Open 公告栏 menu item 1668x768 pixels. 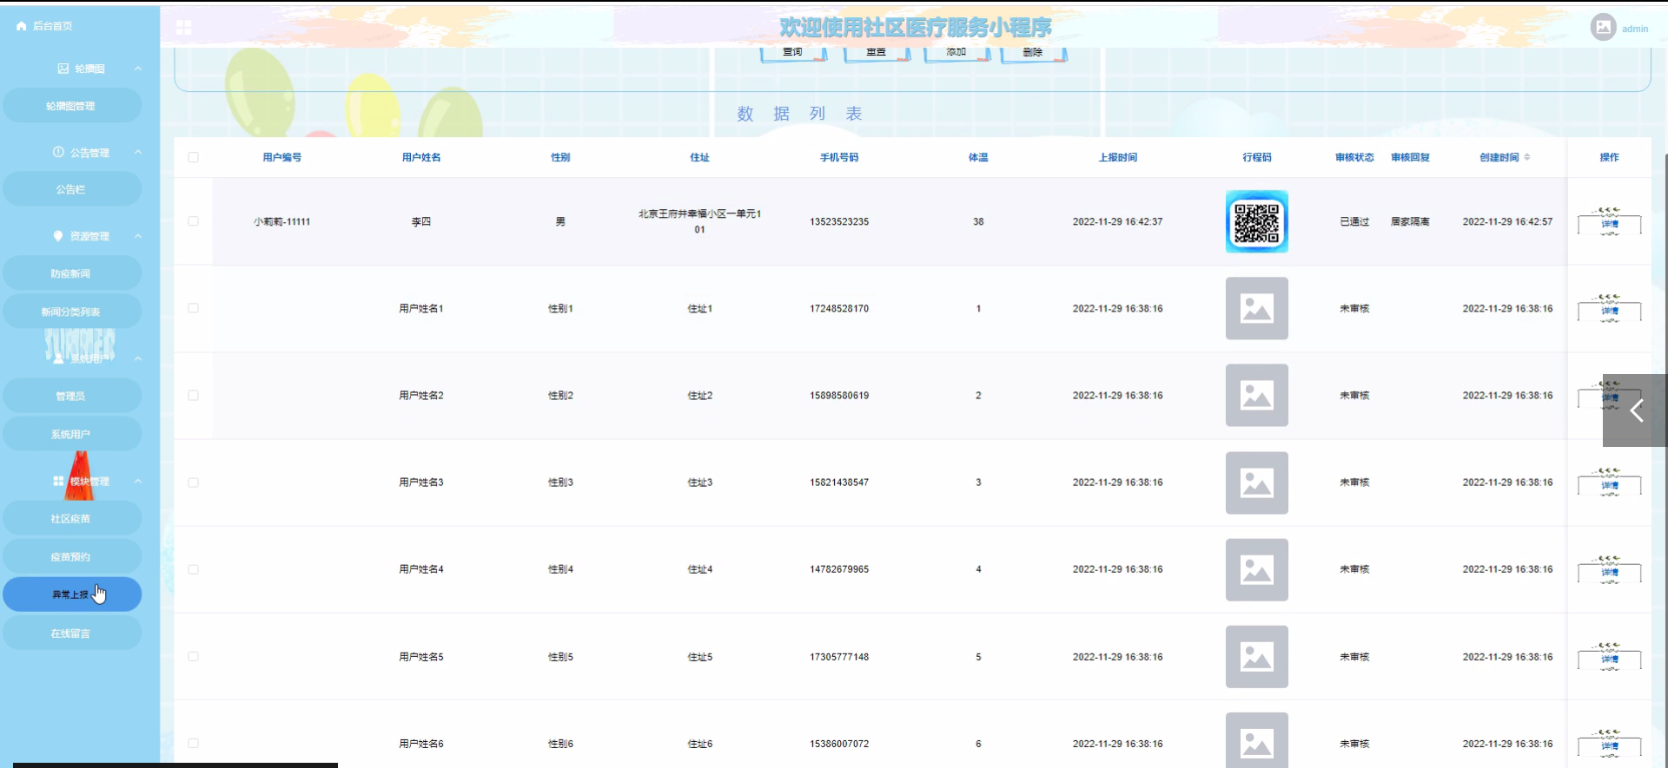[72, 189]
